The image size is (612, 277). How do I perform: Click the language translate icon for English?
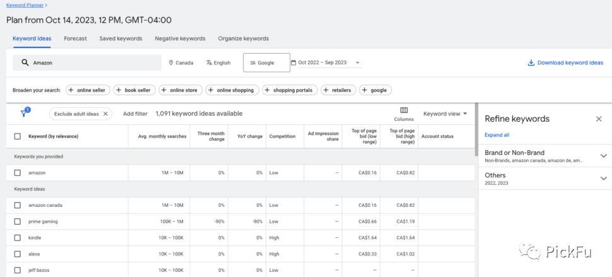209,62
